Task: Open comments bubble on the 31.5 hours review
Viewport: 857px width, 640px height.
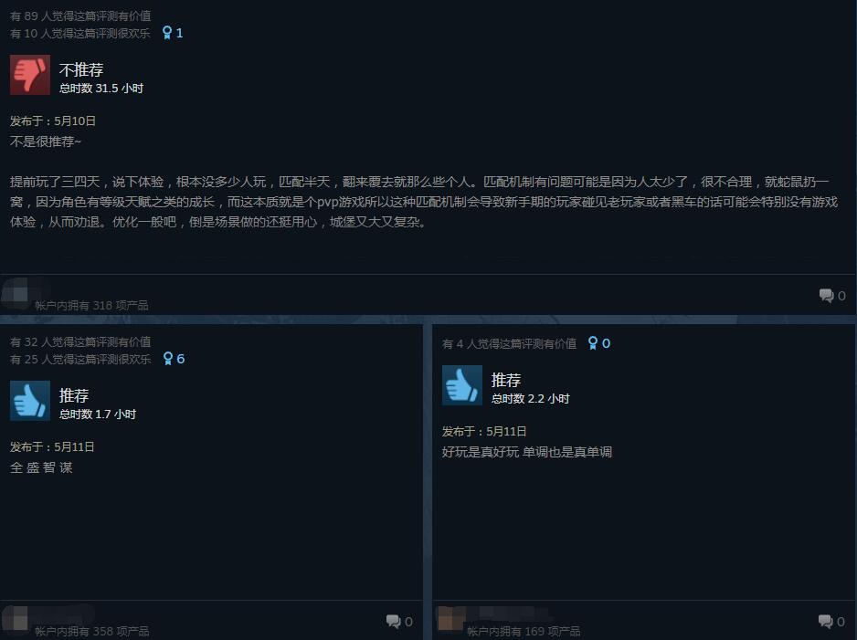Action: tap(826, 296)
